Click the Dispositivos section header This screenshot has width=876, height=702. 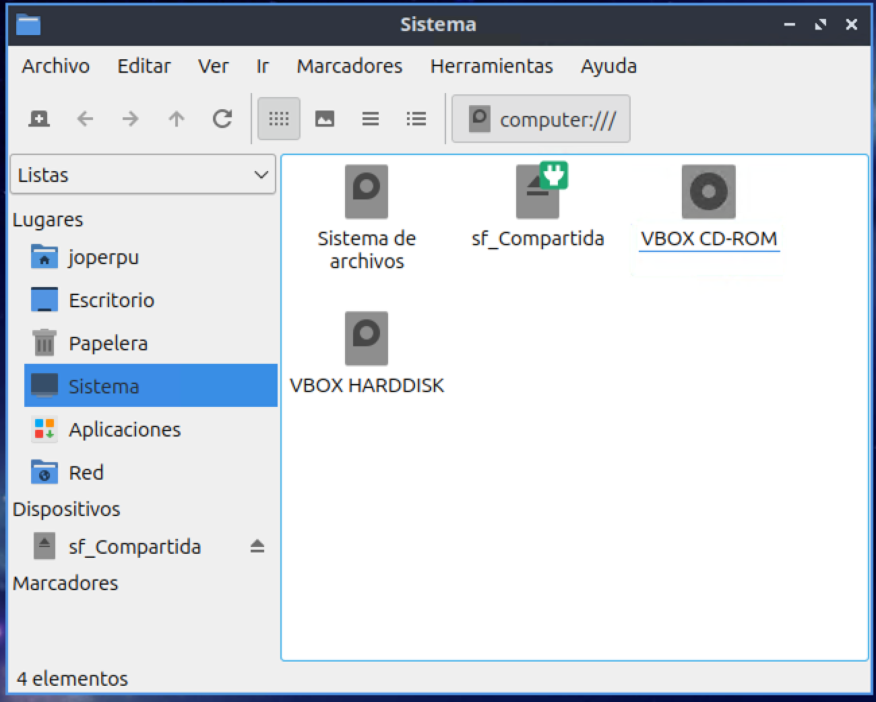click(x=66, y=509)
